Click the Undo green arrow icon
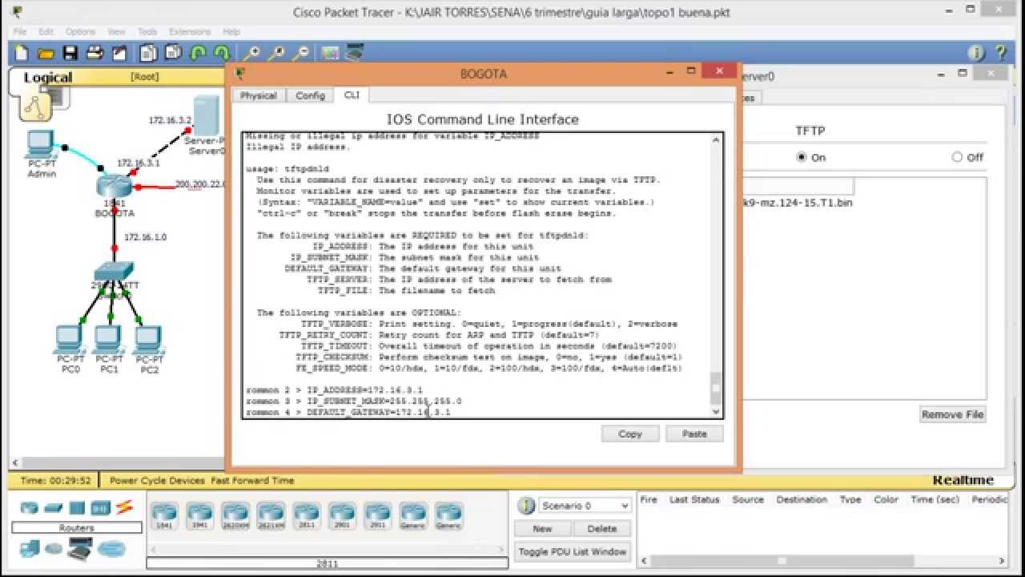1025x577 pixels. coord(198,54)
